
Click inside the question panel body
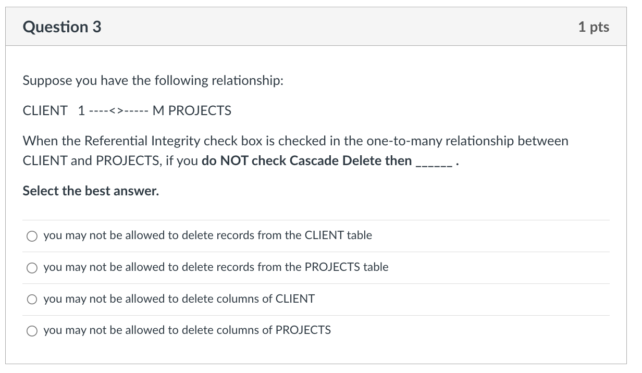point(313,208)
